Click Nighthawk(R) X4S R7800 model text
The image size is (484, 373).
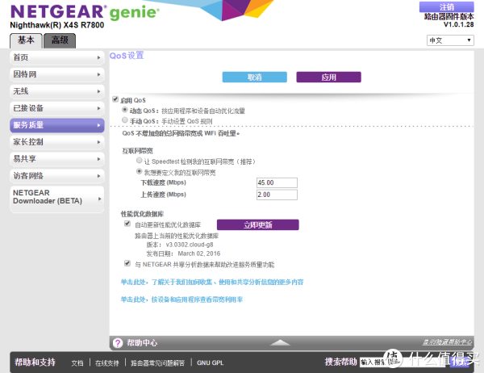pos(57,25)
